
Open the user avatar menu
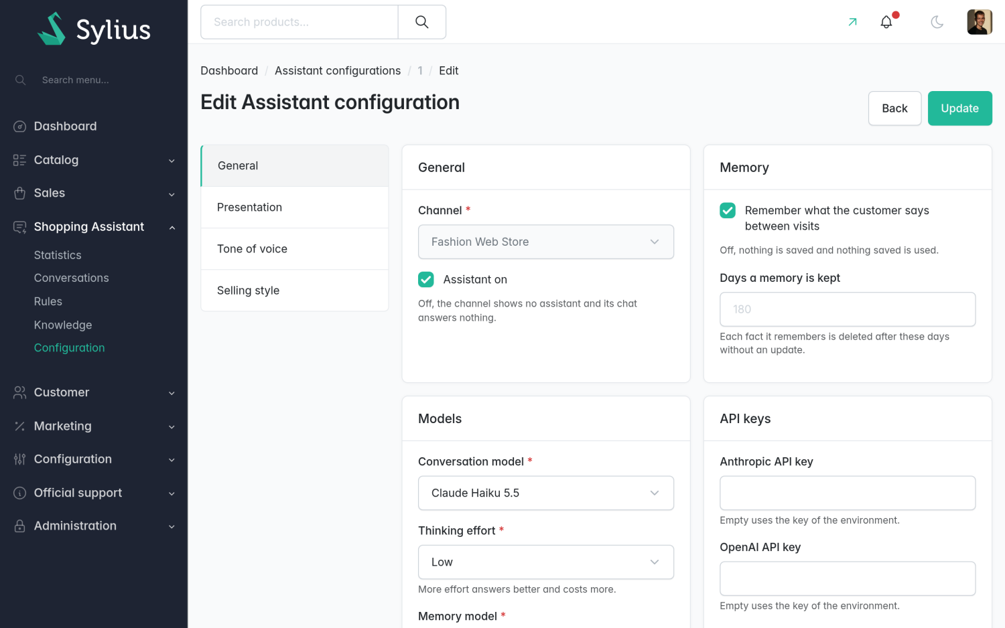[x=980, y=22]
